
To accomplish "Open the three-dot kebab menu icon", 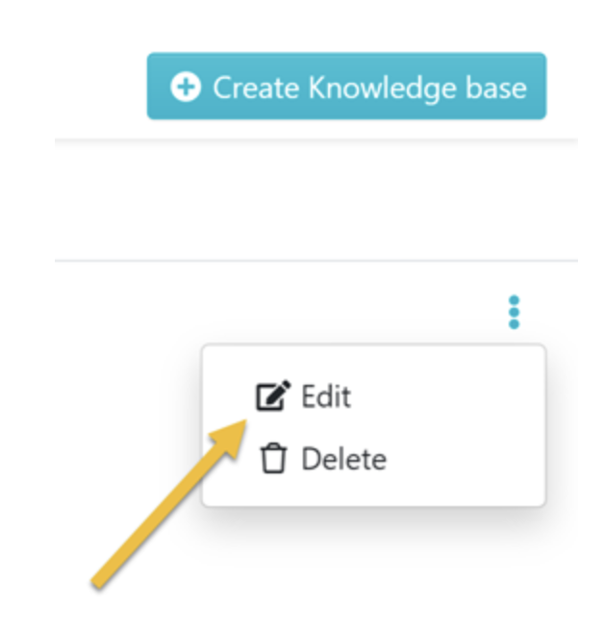I will click(514, 313).
